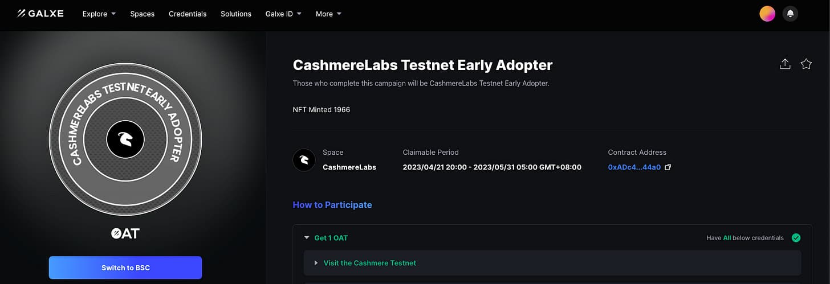
Task: Open the 0xADc4...44a0 contract address link
Action: click(x=634, y=167)
